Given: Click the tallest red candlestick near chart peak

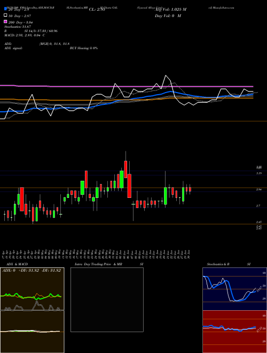Looking at the screenshot, I should pyautogui.click(x=129, y=186).
